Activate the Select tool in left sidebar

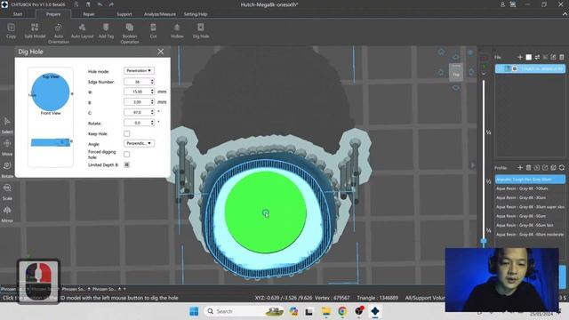[x=7, y=125]
